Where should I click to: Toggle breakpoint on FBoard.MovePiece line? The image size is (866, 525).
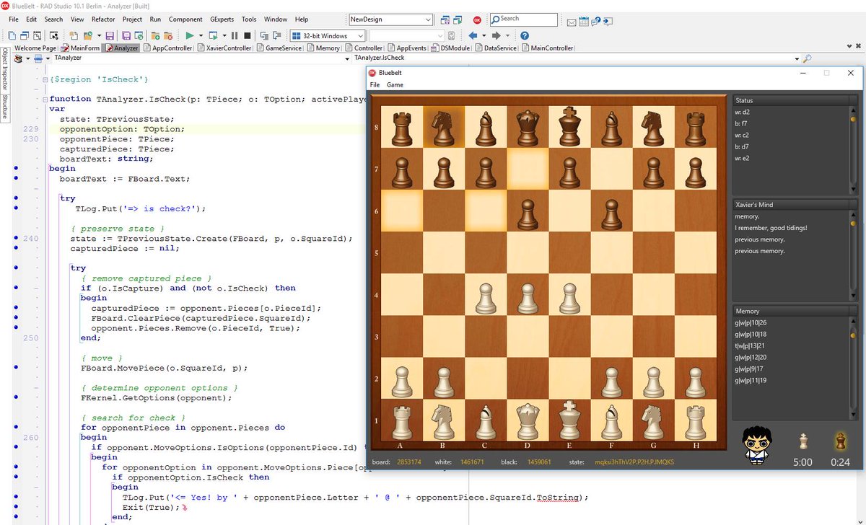(x=17, y=368)
